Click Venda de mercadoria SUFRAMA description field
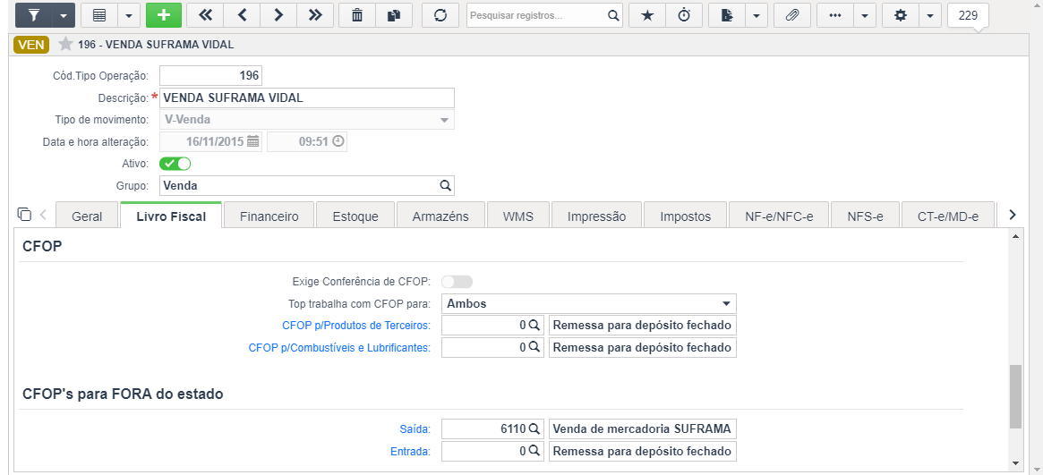Viewport: 1043px width, 475px height. pyautogui.click(x=643, y=429)
